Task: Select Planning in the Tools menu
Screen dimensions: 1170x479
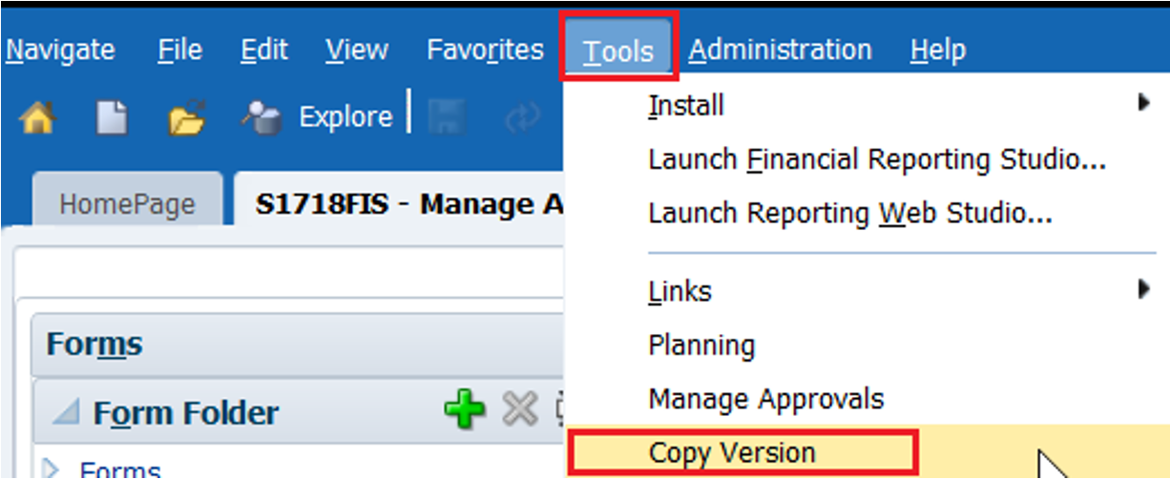Action: pos(701,344)
